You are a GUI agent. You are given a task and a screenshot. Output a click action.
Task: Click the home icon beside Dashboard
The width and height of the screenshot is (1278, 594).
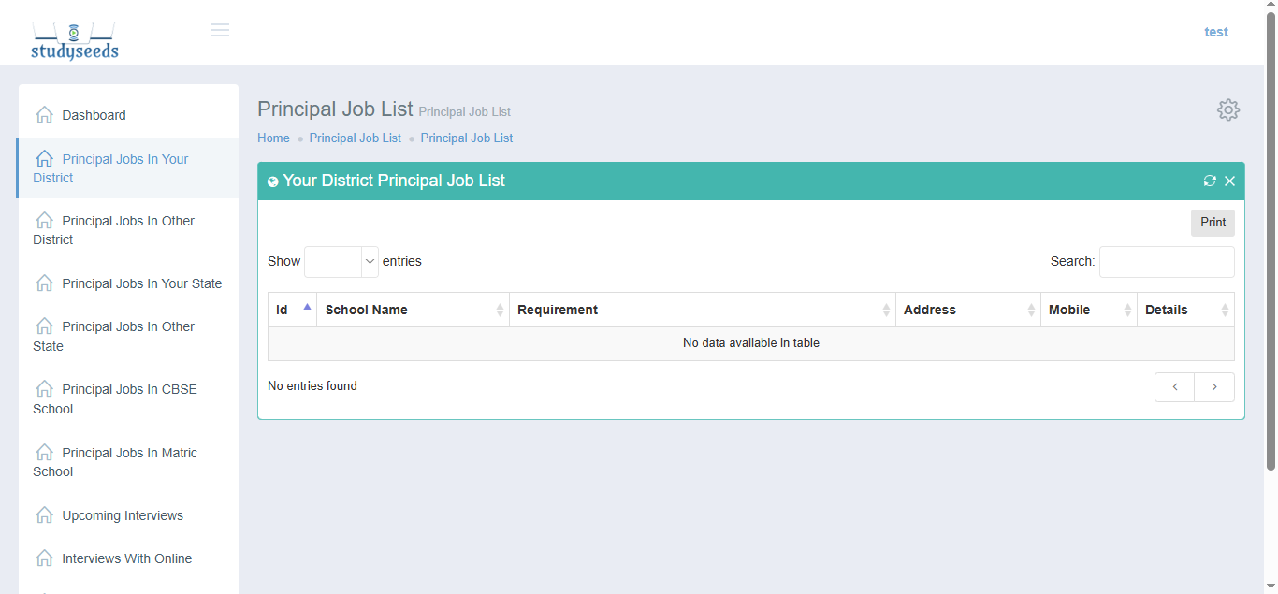pos(44,115)
